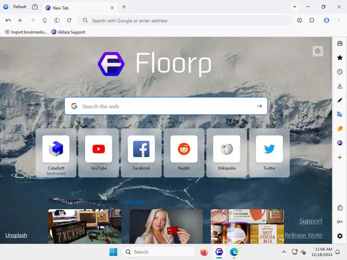Screen dimensions: 347x260
Task: Expand the list all tabs dropdown
Action: coord(294,7)
